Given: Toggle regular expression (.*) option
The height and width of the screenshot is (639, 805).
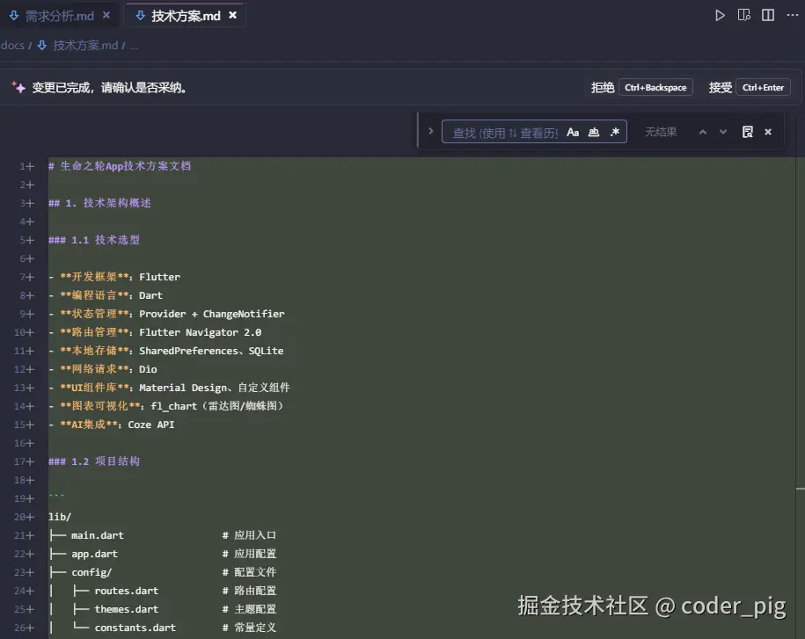Looking at the screenshot, I should click(x=615, y=133).
